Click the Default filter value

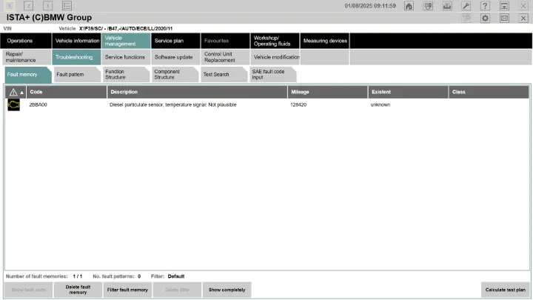point(176,276)
